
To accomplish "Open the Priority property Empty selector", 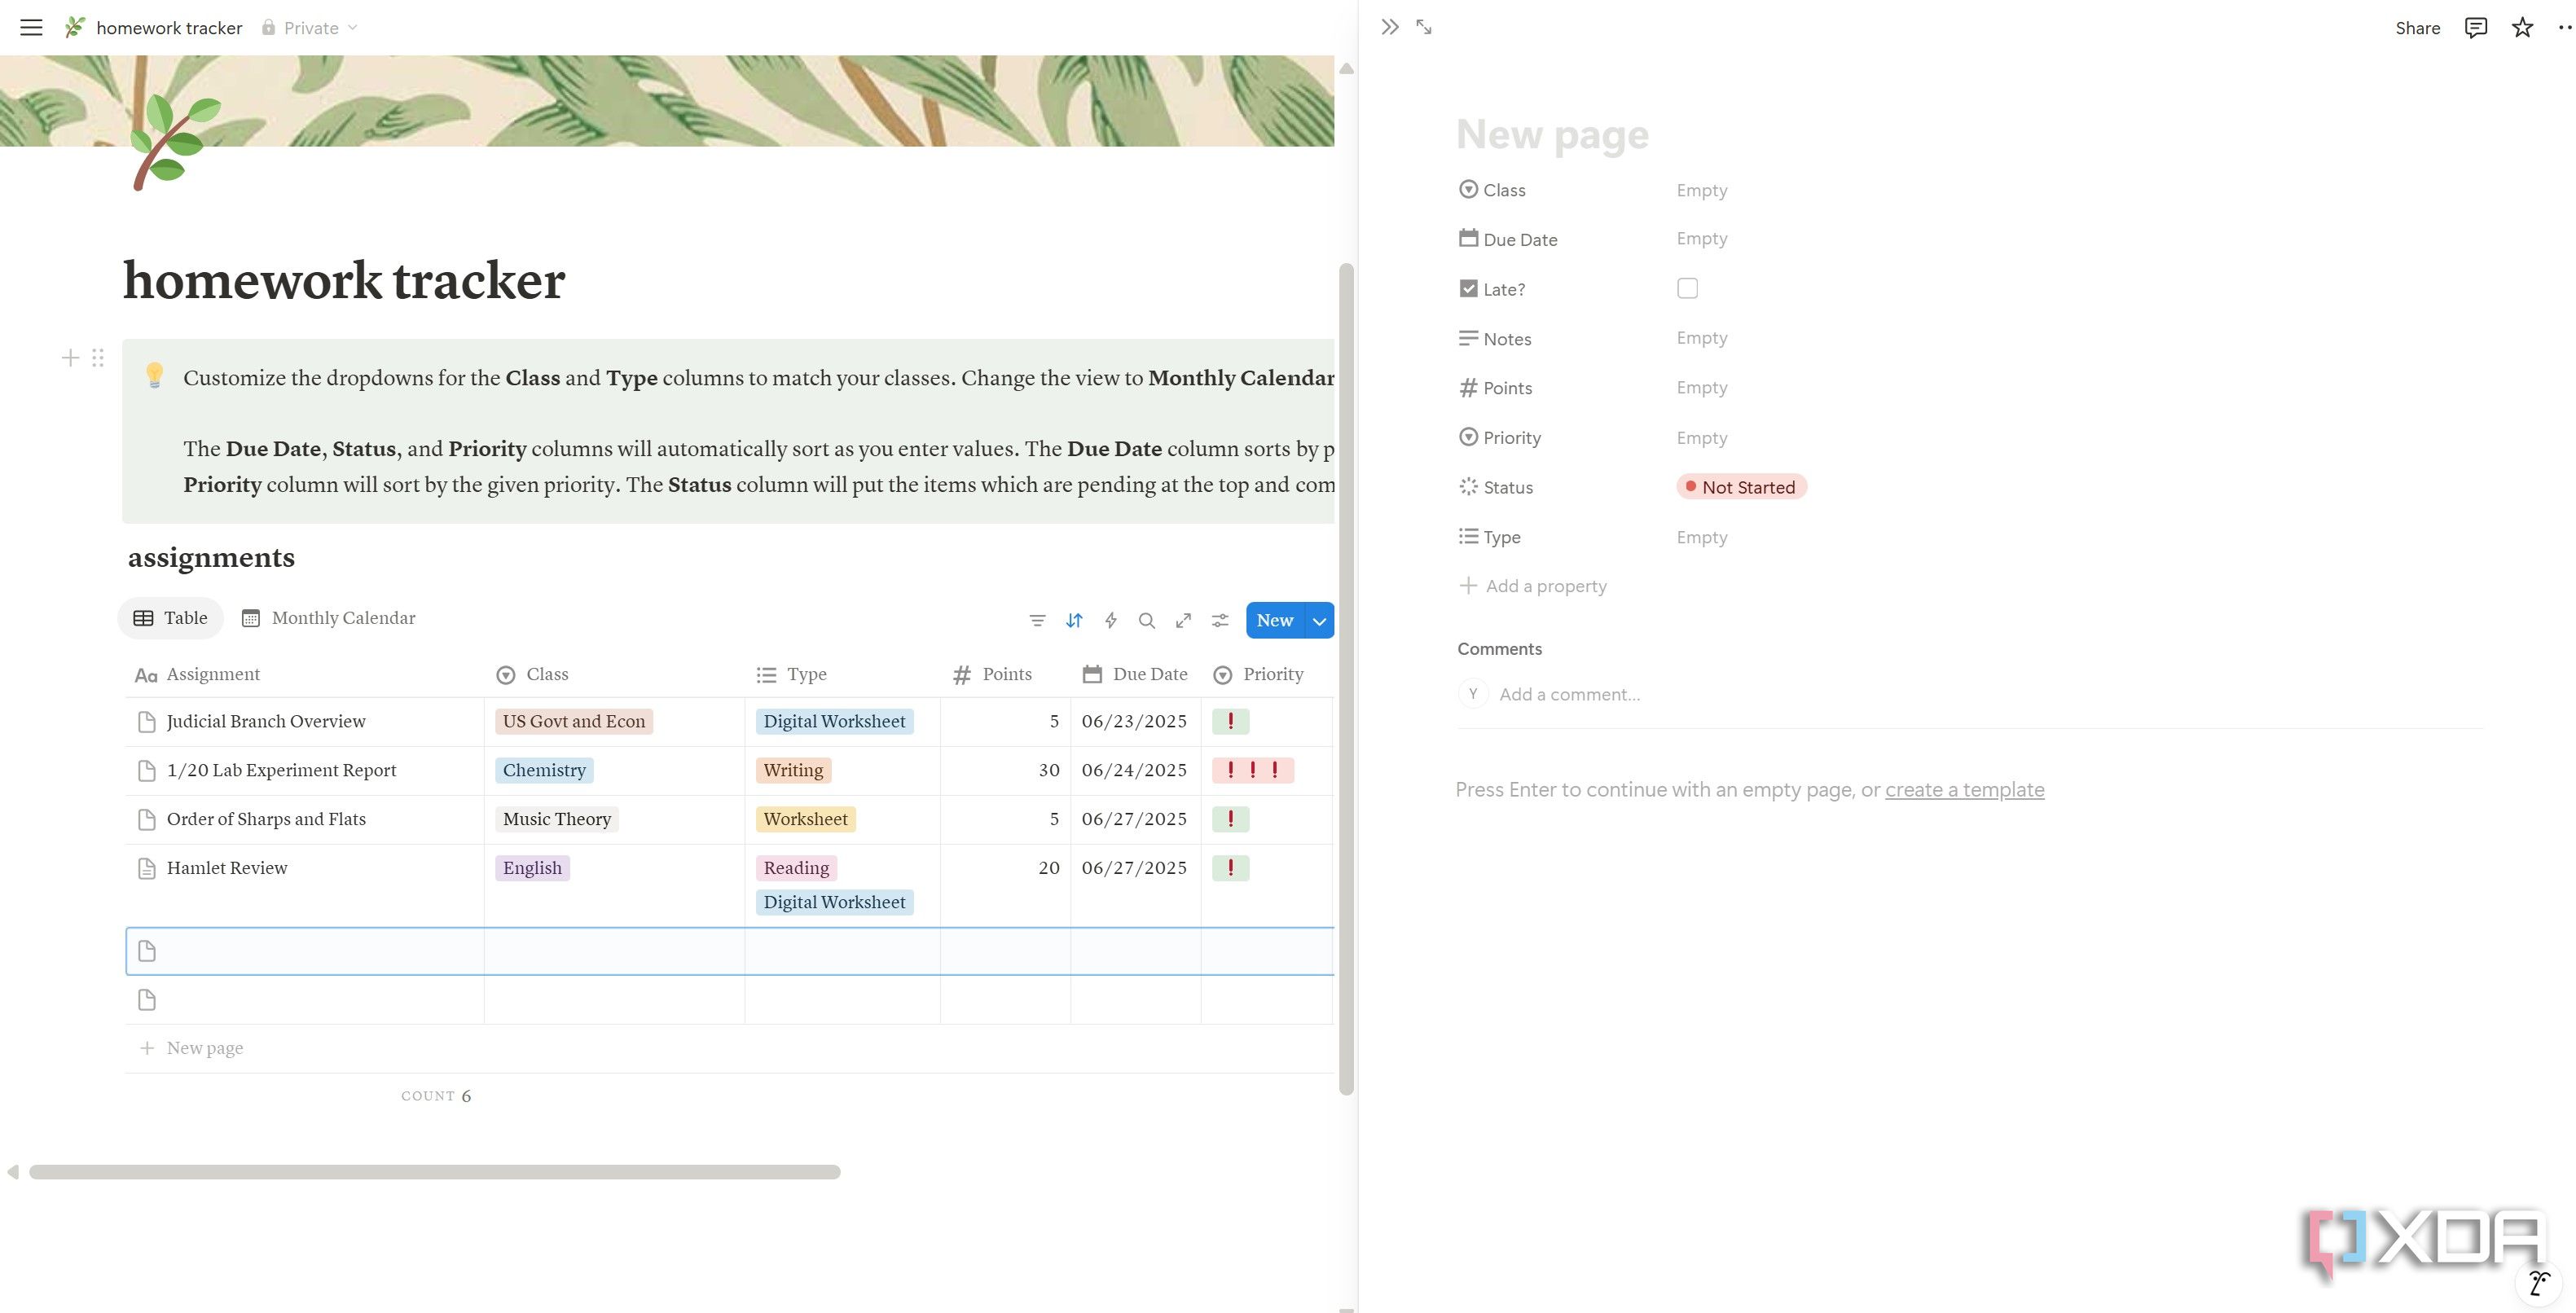I will tap(1701, 438).
